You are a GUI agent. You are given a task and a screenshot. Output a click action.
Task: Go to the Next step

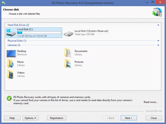tap(129, 118)
